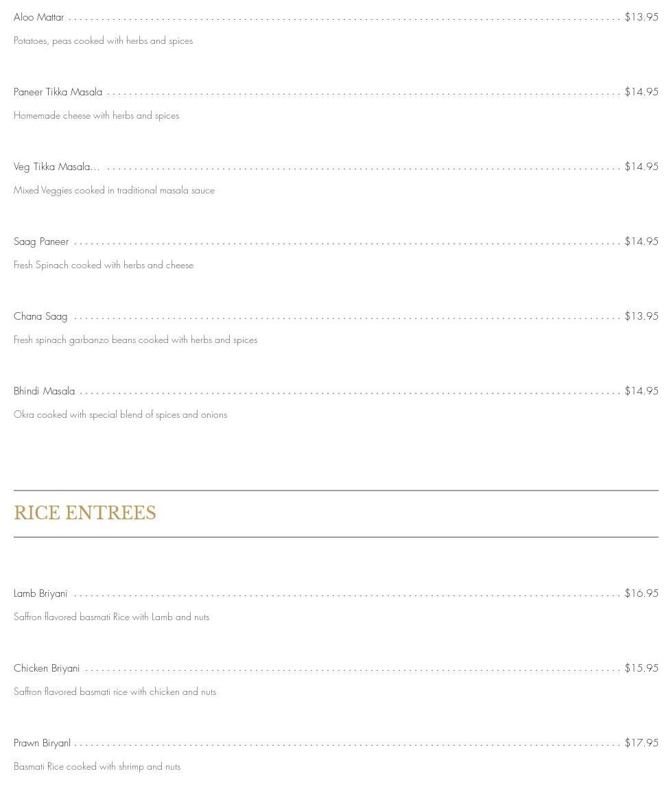The image size is (671, 791).
Task: Click the Chana Saag menu item
Action: pos(40,316)
